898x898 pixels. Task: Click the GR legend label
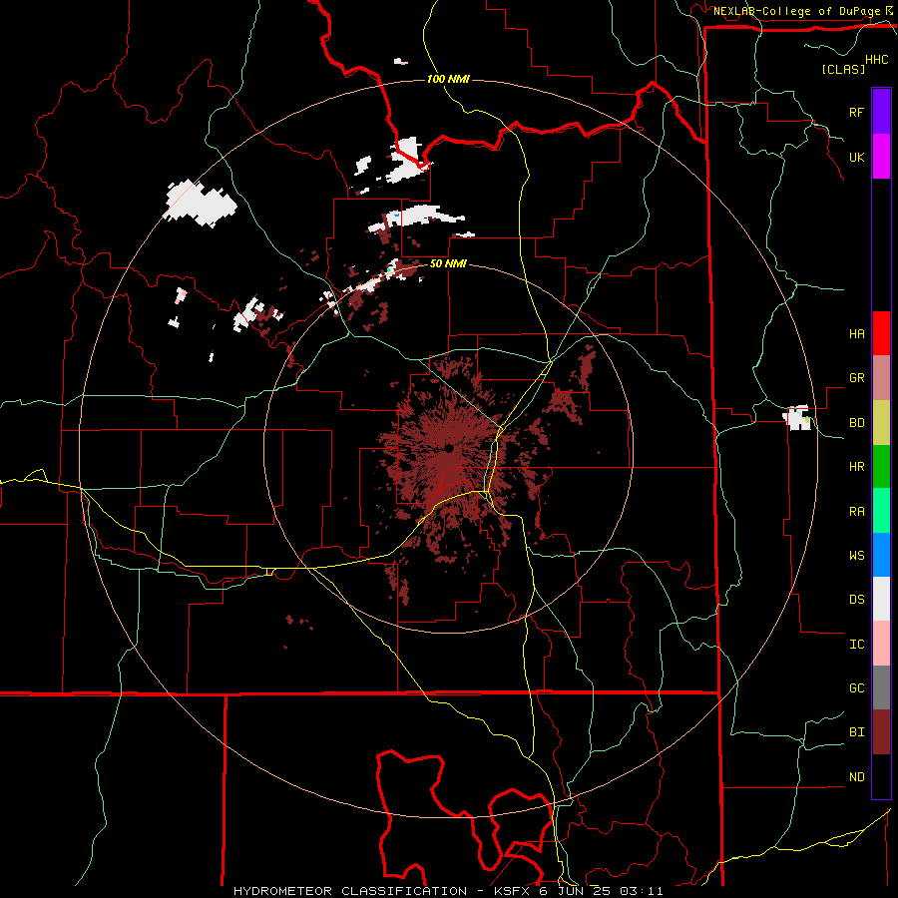click(x=857, y=378)
